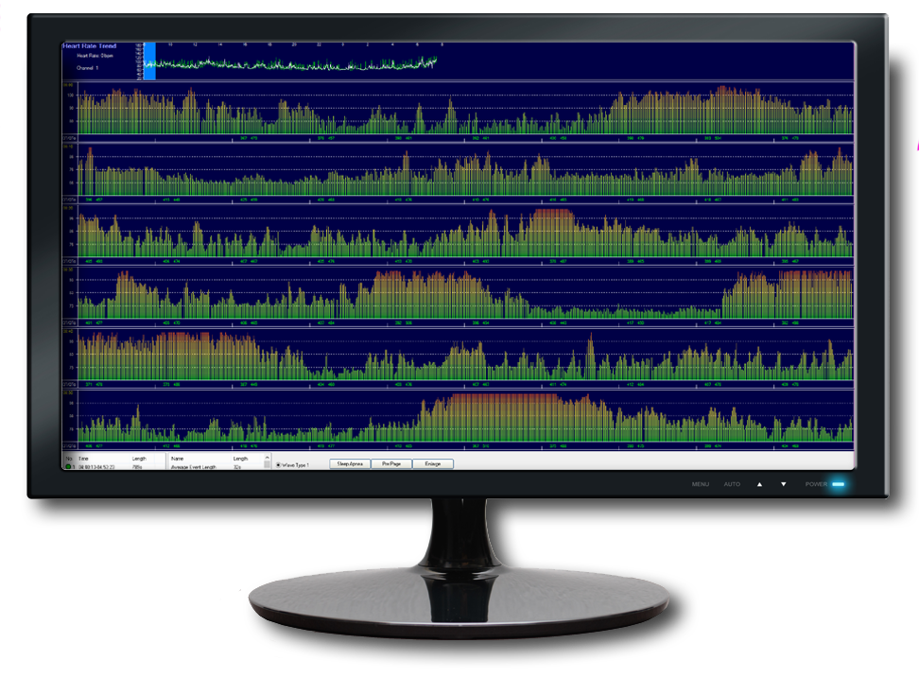The width and height of the screenshot is (919, 678).
Task: Click the Name column header
Action: tap(180, 459)
